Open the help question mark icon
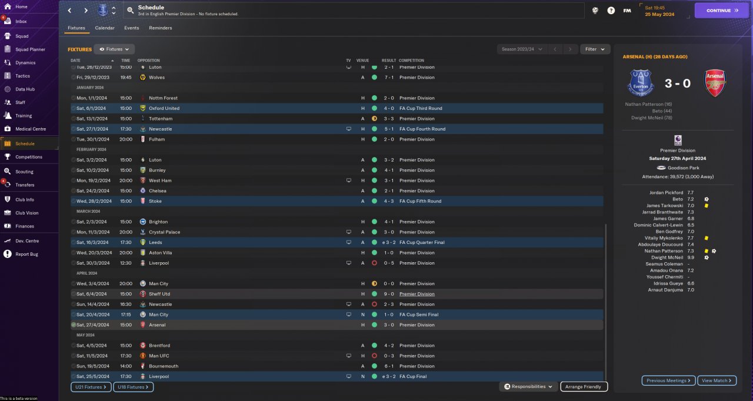The width and height of the screenshot is (753, 401). 611,10
